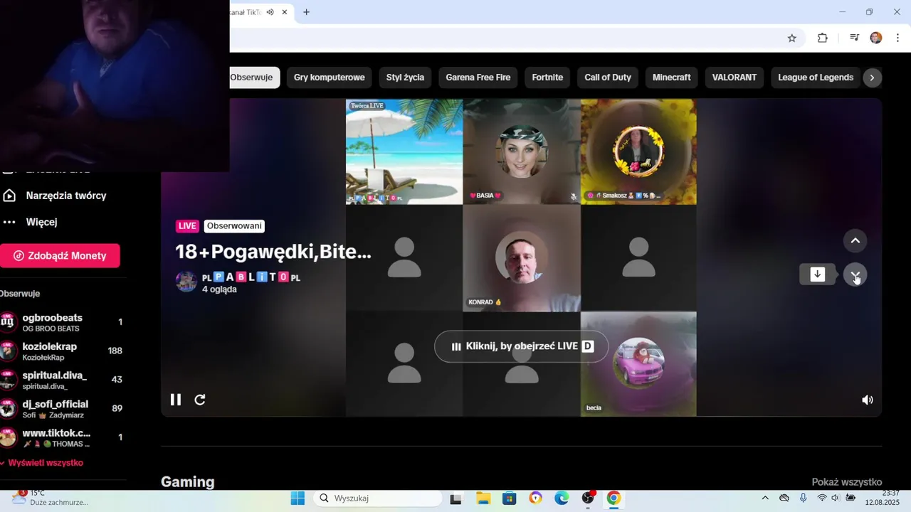Click 'Kliknij, by obejrzeć LIVE' button
This screenshot has width=911, height=512.
[522, 346]
